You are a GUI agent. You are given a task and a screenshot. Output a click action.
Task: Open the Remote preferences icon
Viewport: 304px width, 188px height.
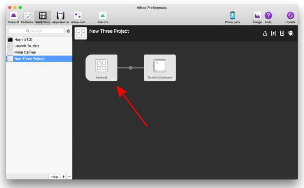(x=103, y=17)
